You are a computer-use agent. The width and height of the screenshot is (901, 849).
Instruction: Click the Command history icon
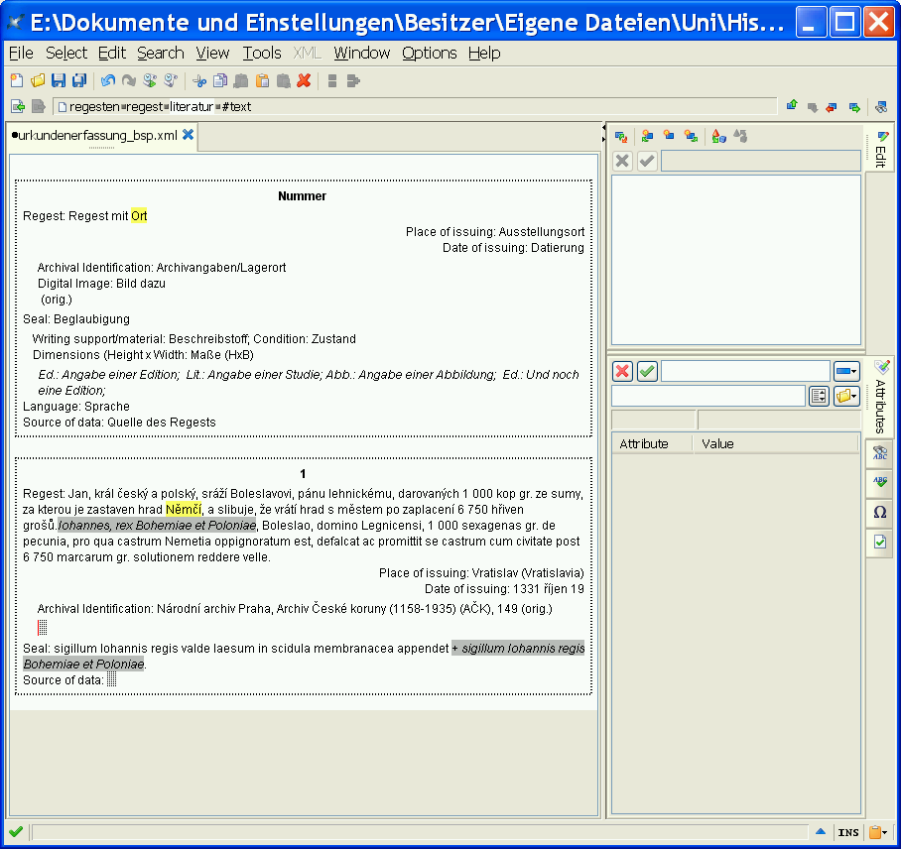click(x=171, y=81)
